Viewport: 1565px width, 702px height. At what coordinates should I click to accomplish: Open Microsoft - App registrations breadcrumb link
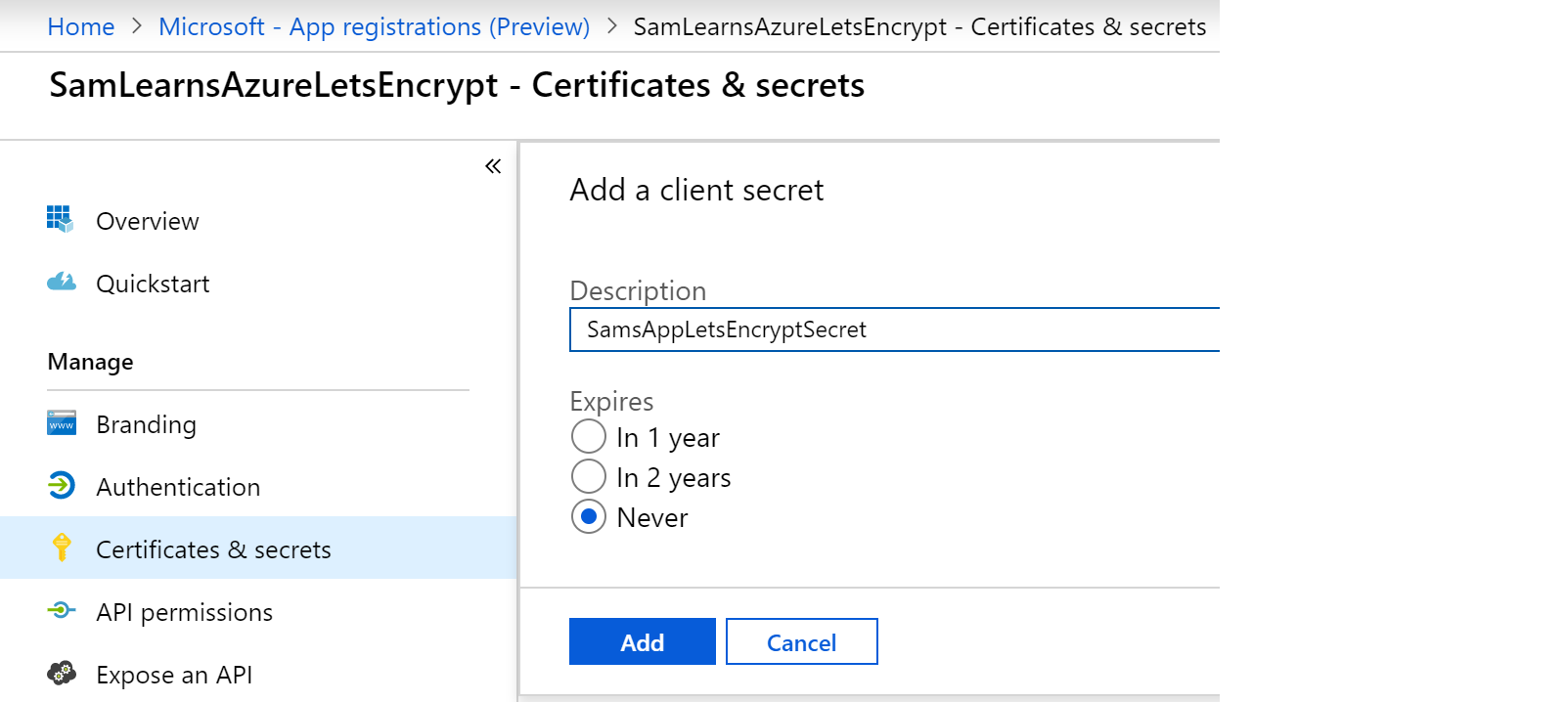374,26
